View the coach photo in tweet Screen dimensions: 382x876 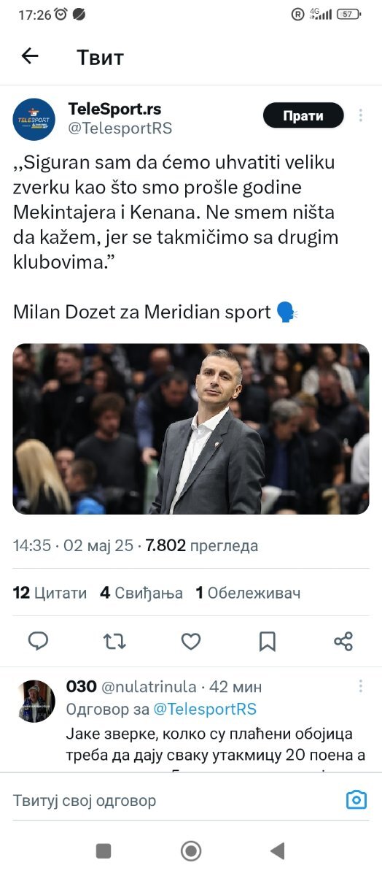click(191, 429)
